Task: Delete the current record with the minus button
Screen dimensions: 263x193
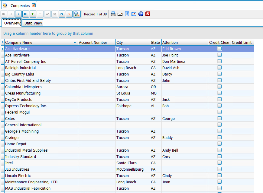Action: [40, 14]
